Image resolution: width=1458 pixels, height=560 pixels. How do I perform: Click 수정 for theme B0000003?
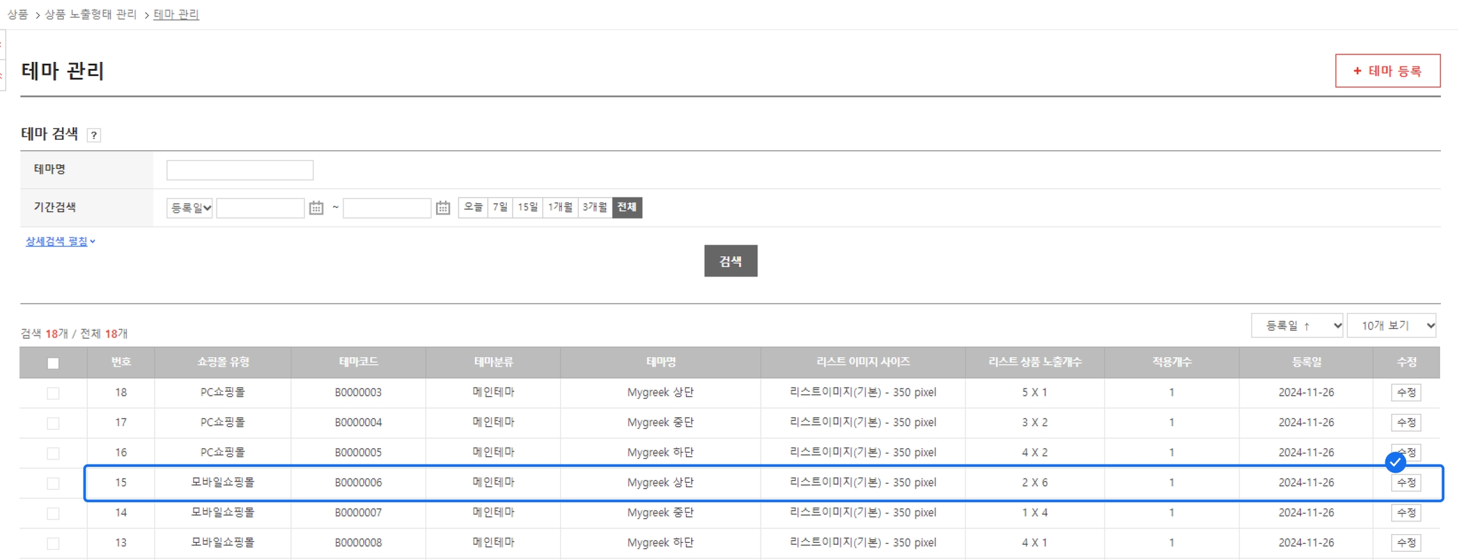(x=1405, y=393)
